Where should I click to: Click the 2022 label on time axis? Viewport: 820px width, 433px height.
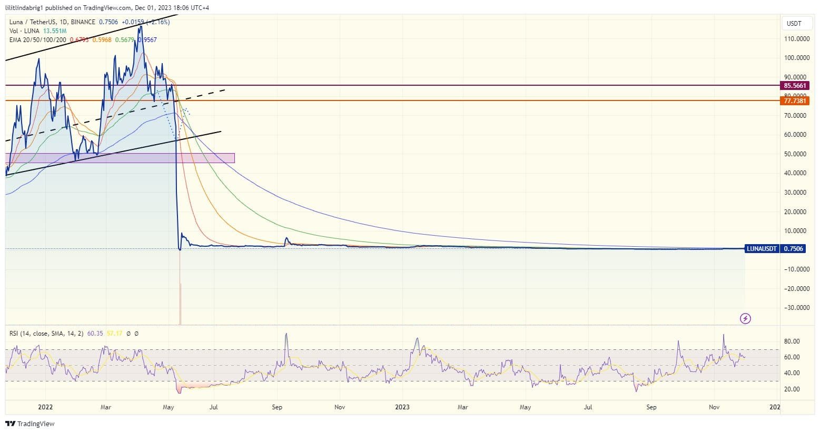45,407
